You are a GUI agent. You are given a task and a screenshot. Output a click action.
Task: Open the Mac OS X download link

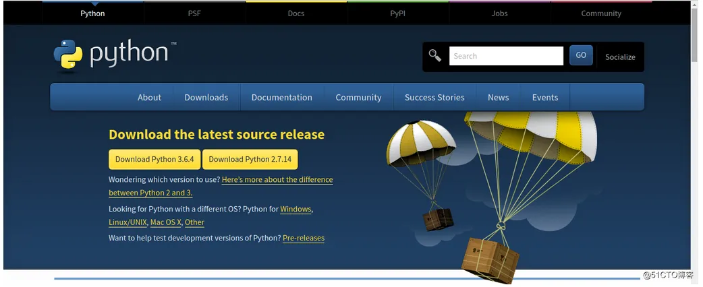pos(166,222)
